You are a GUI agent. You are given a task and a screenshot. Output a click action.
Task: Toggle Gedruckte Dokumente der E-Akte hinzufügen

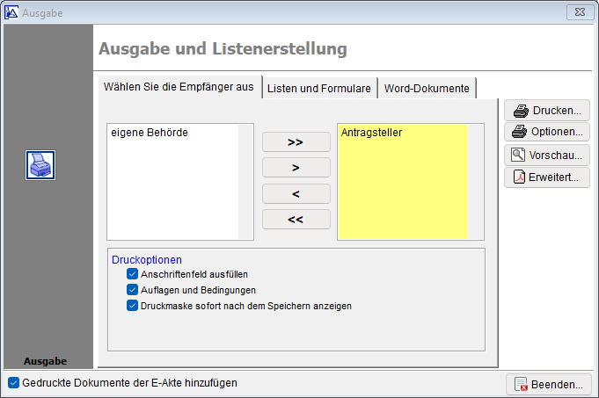[x=13, y=383]
